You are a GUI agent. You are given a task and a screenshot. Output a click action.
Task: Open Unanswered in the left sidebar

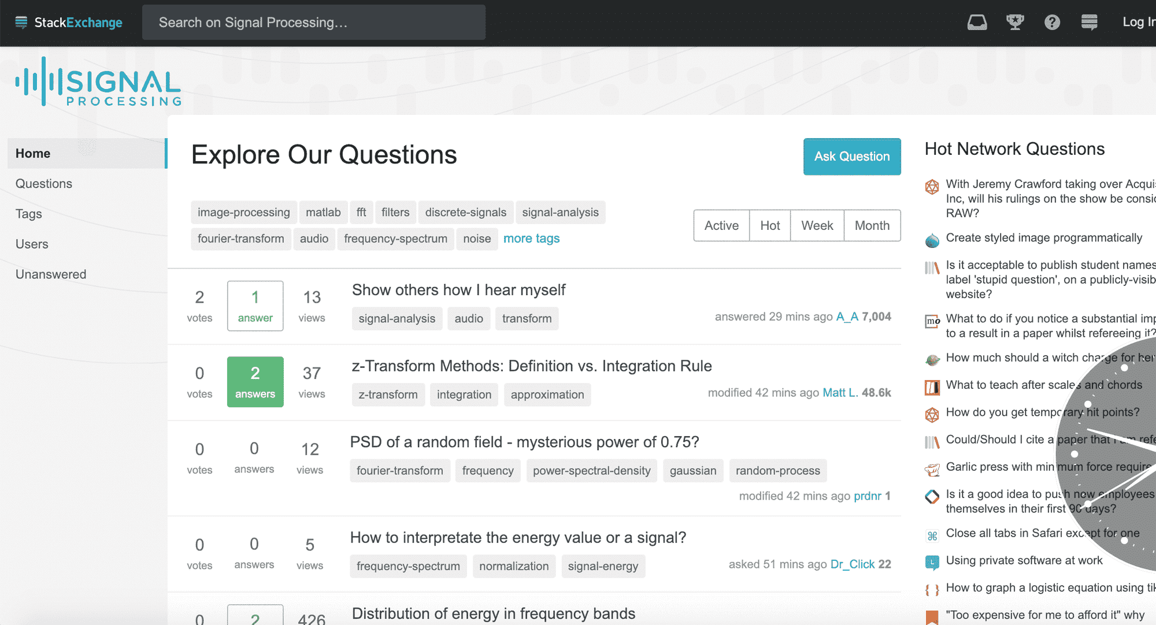51,274
